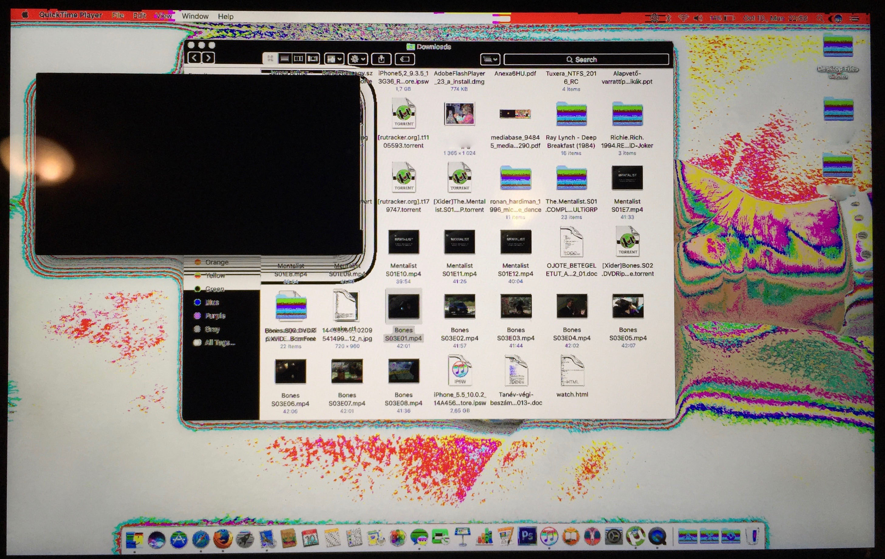Select icon view mode button
The width and height of the screenshot is (885, 559).
click(270, 59)
